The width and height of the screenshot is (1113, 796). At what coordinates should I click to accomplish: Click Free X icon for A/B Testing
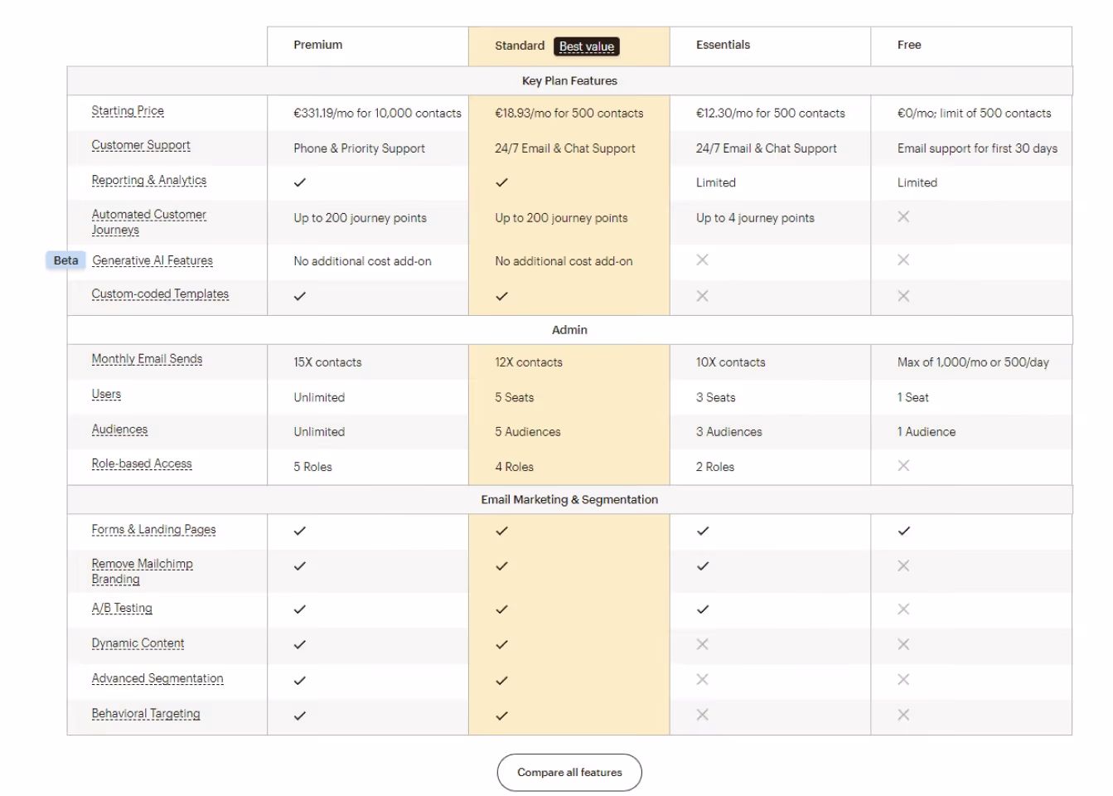[903, 609]
